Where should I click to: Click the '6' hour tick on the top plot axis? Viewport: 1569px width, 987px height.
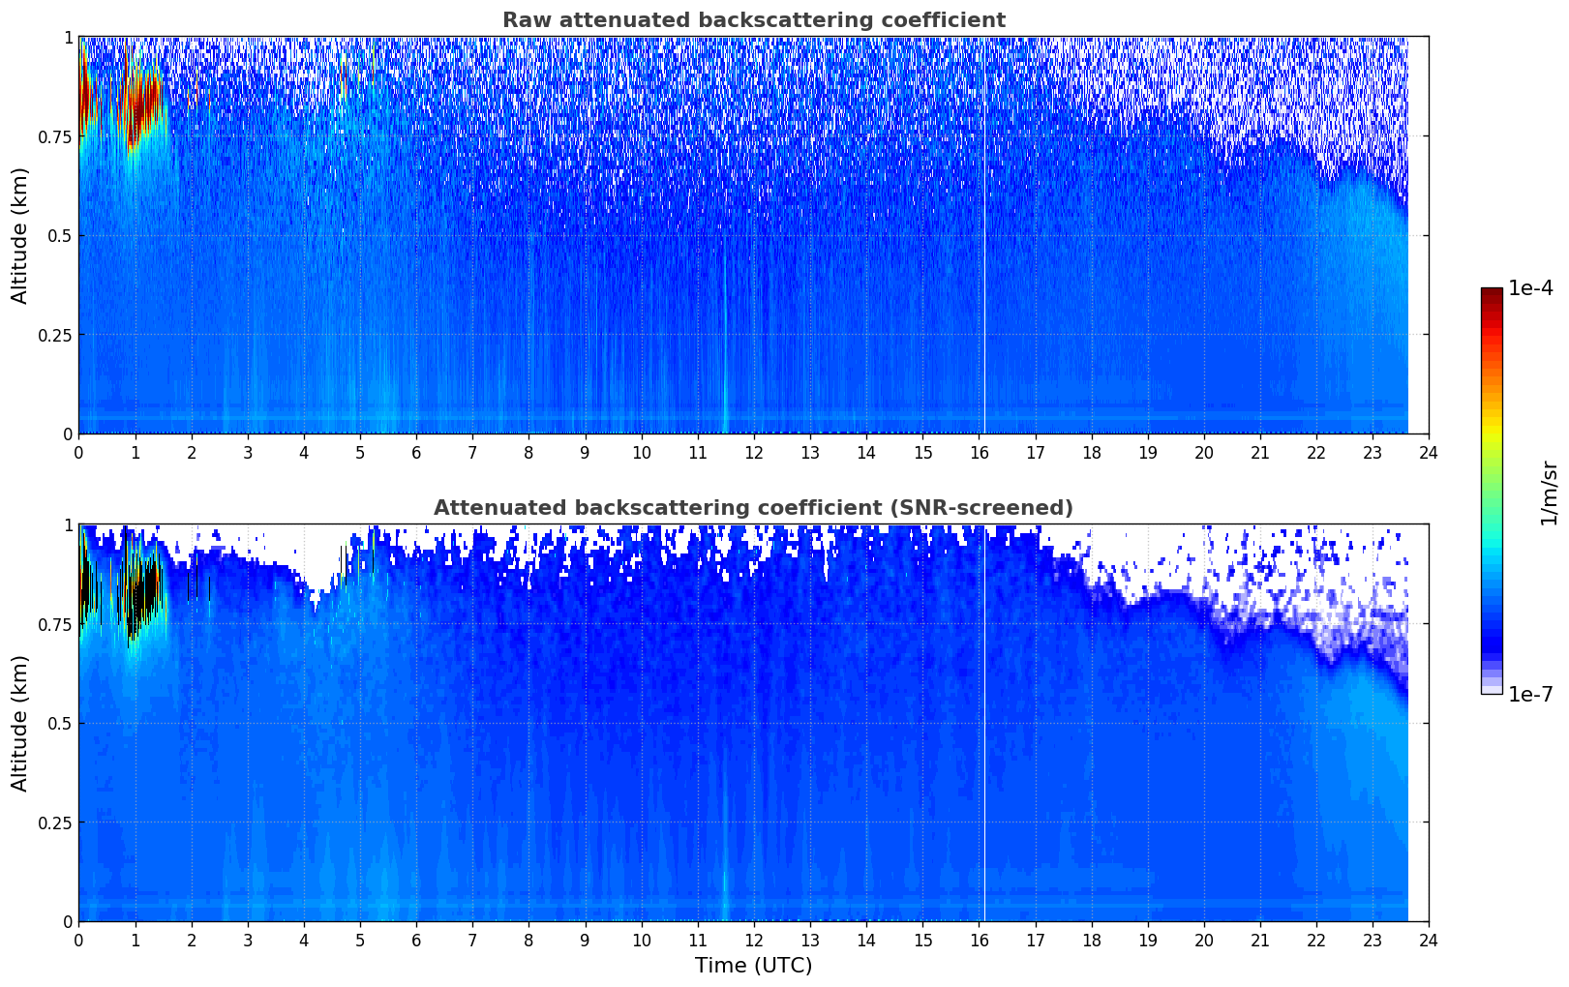pyautogui.click(x=416, y=452)
